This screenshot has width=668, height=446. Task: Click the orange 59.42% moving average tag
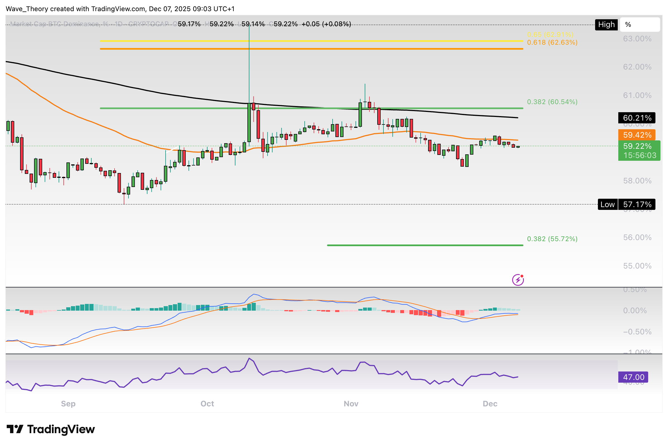click(636, 135)
